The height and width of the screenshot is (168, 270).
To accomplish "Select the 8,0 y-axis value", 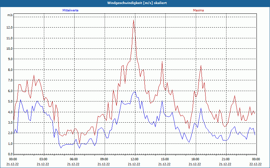I will point(10,70).
